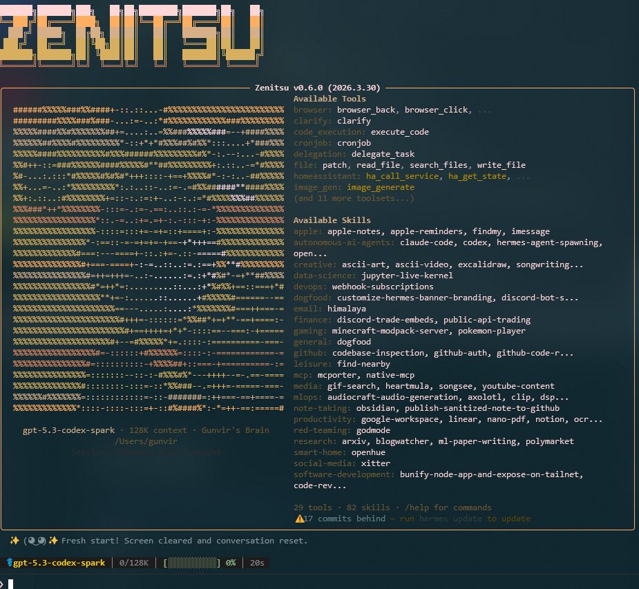Click the 'bunify-node-app-and-expose-on-tailnet' skill
The image size is (639, 589).
pos(489,474)
